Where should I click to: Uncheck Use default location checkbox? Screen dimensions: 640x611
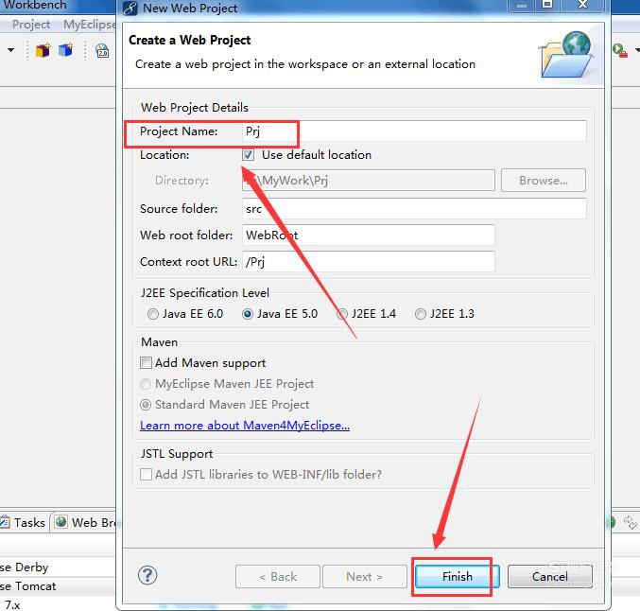tap(248, 155)
